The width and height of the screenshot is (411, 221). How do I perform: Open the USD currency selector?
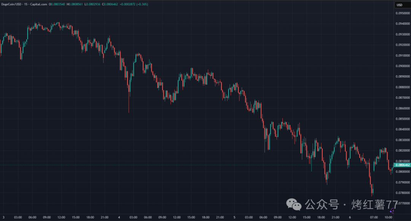pyautogui.click(x=400, y=5)
